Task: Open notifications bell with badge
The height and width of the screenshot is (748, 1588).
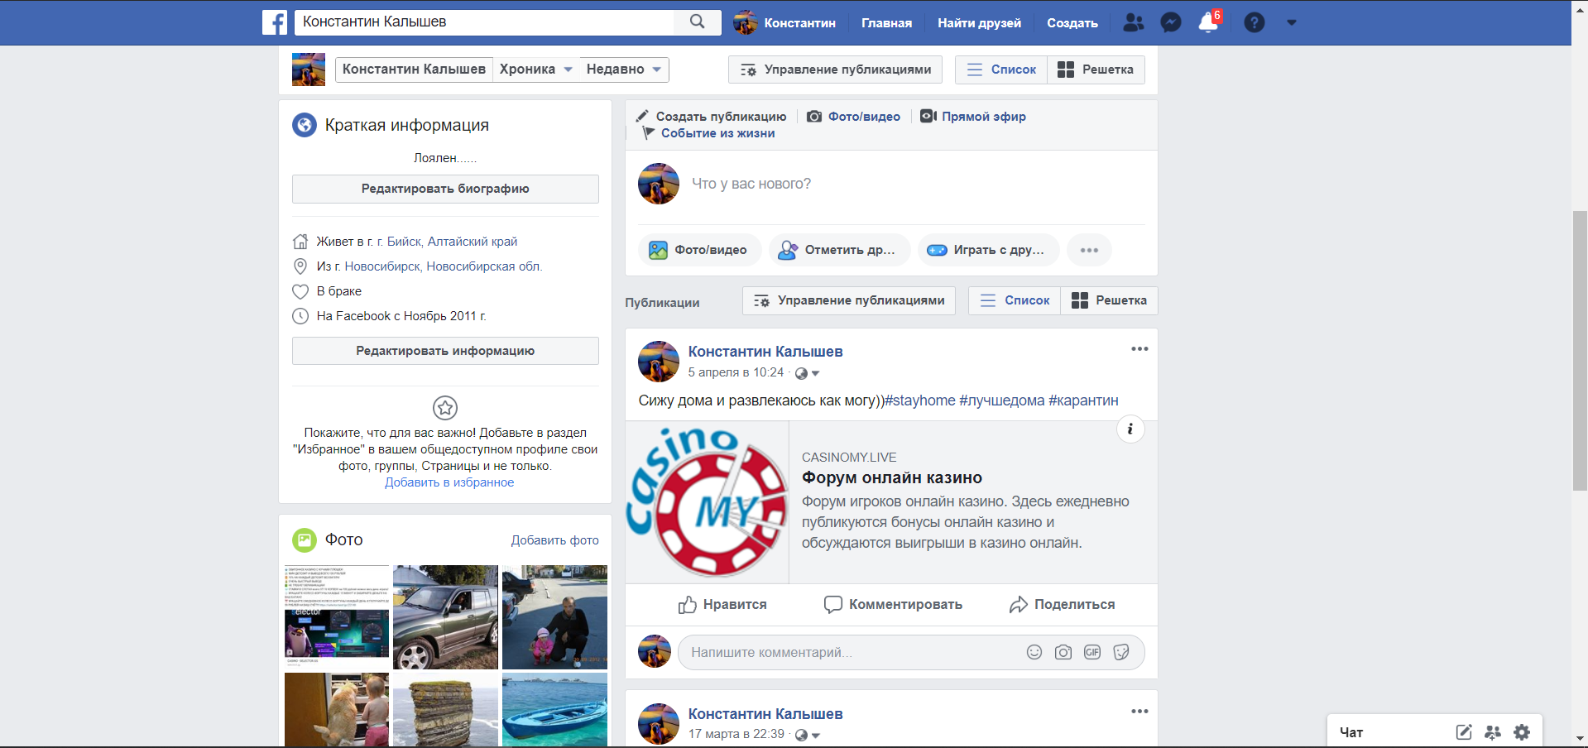Action: point(1208,22)
